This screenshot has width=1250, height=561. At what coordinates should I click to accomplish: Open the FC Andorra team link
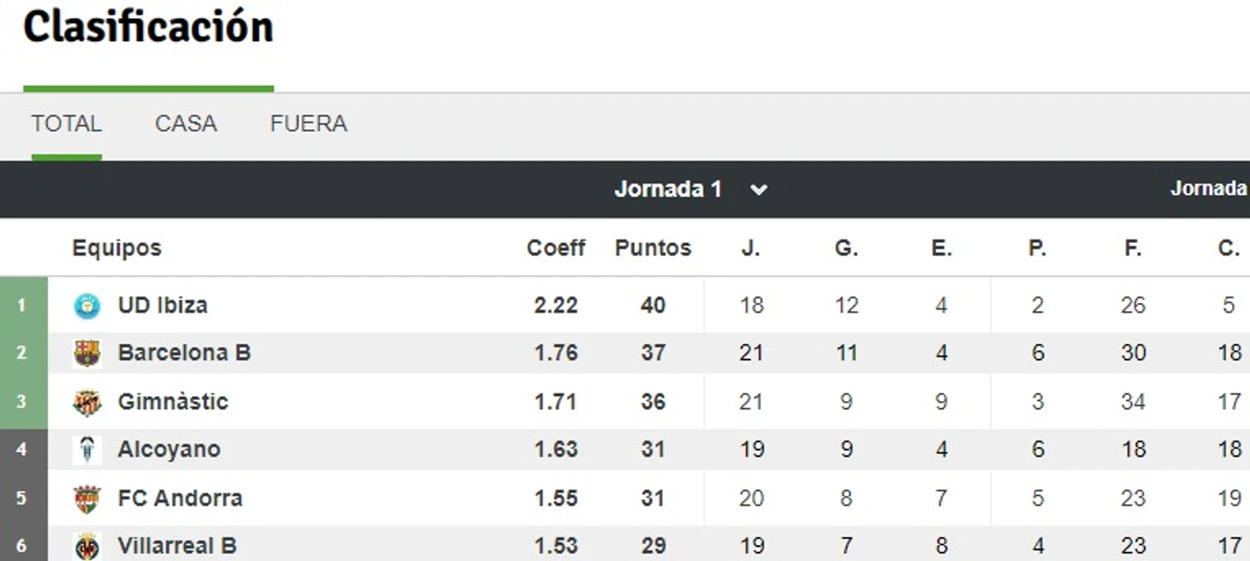tap(180, 499)
